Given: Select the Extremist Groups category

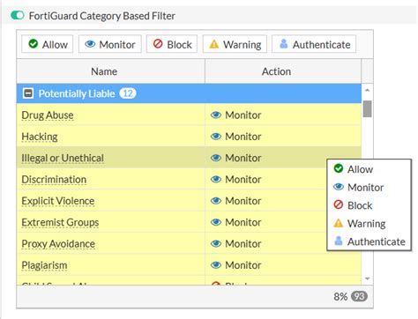Looking at the screenshot, I should click(x=60, y=222).
